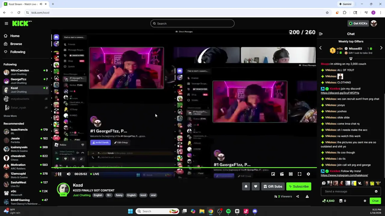Open Kozd channel avatar

click(63, 189)
